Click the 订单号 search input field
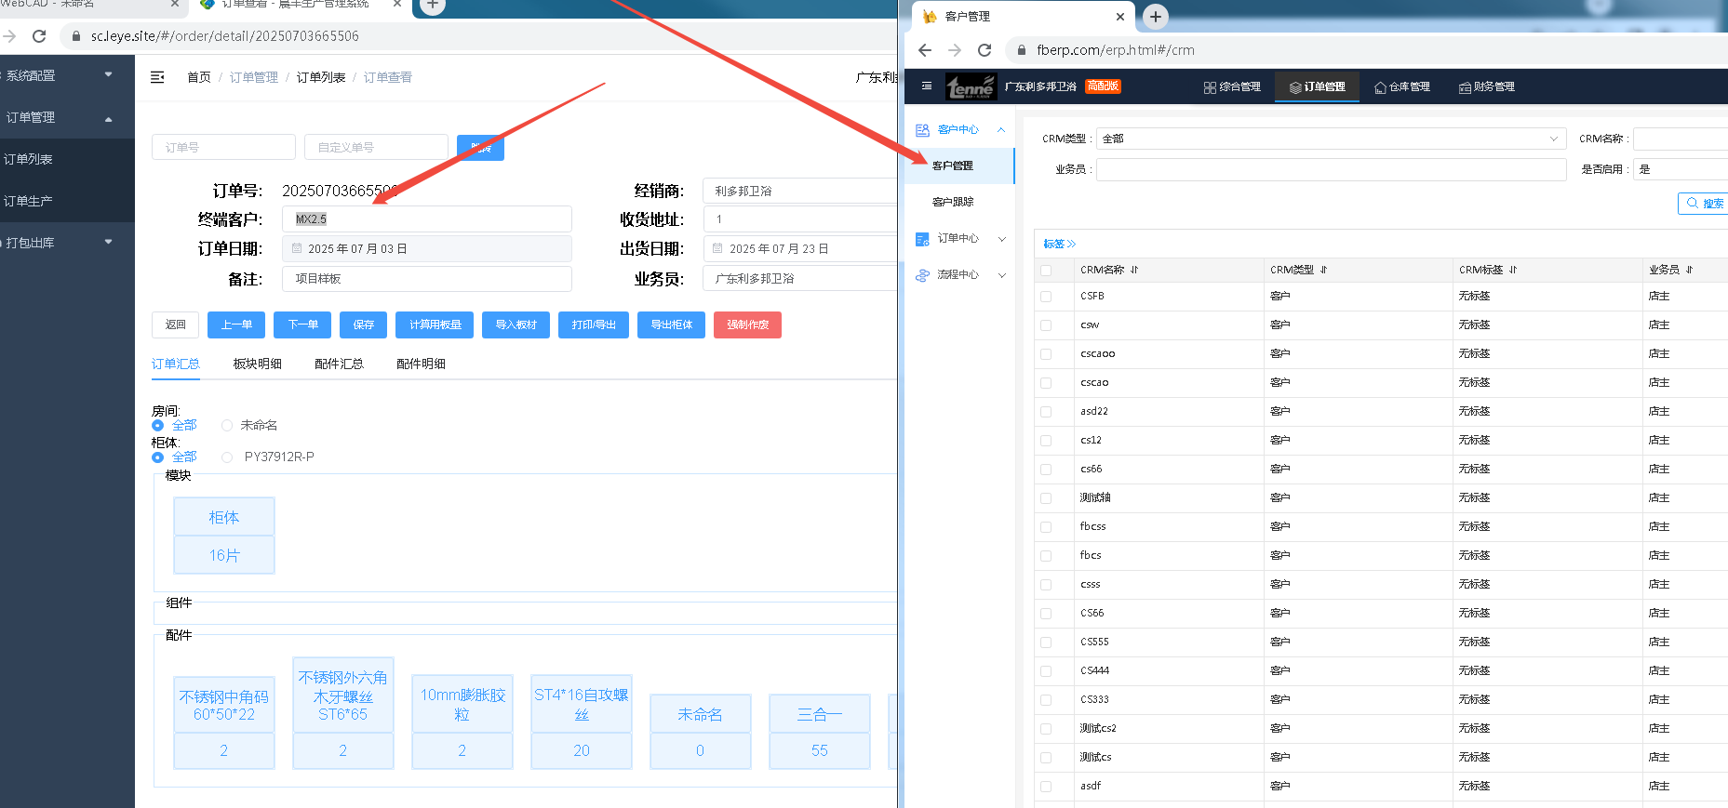This screenshot has width=1728, height=808. click(x=223, y=147)
